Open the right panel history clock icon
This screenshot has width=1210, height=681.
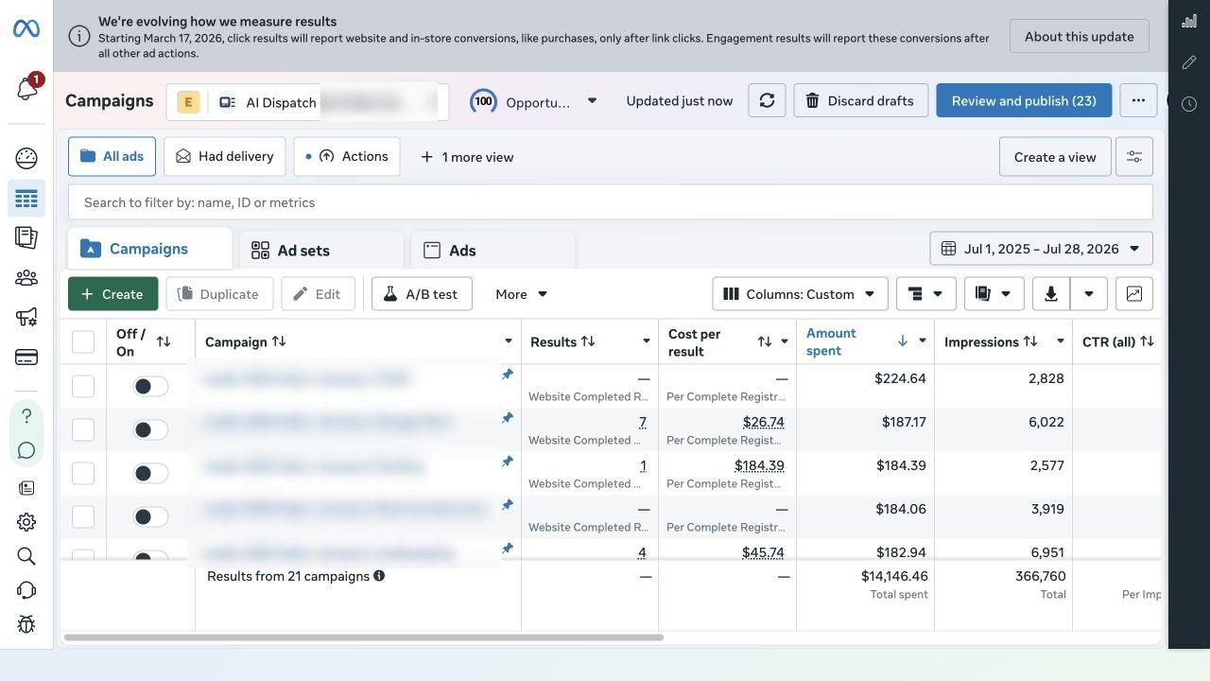click(1189, 104)
